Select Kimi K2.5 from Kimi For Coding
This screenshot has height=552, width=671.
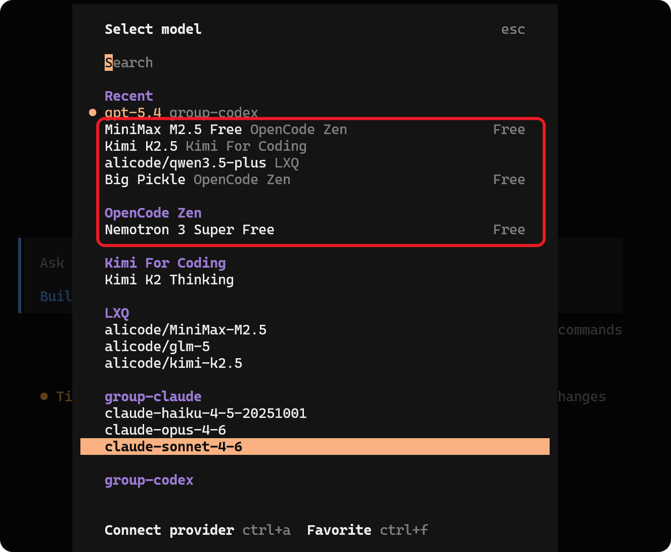coord(141,146)
